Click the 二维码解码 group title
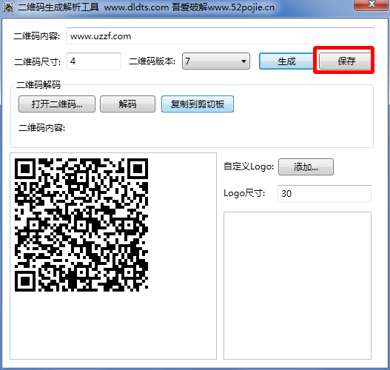Viewport: 390px width, 370px height. (x=38, y=85)
